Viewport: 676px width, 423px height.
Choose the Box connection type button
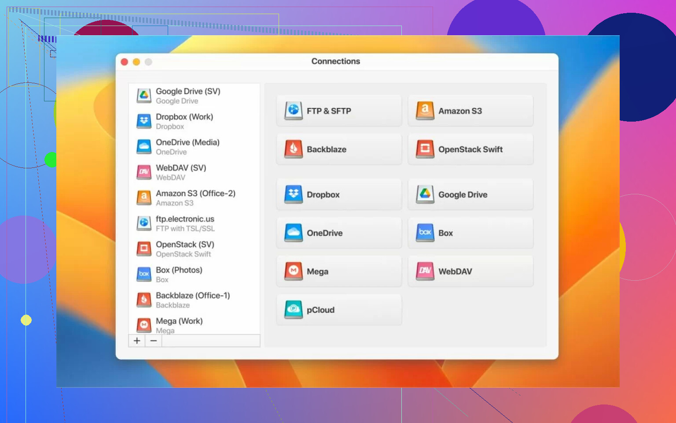click(470, 233)
